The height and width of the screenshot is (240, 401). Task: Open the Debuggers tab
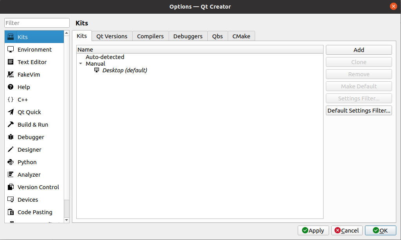pyautogui.click(x=188, y=36)
